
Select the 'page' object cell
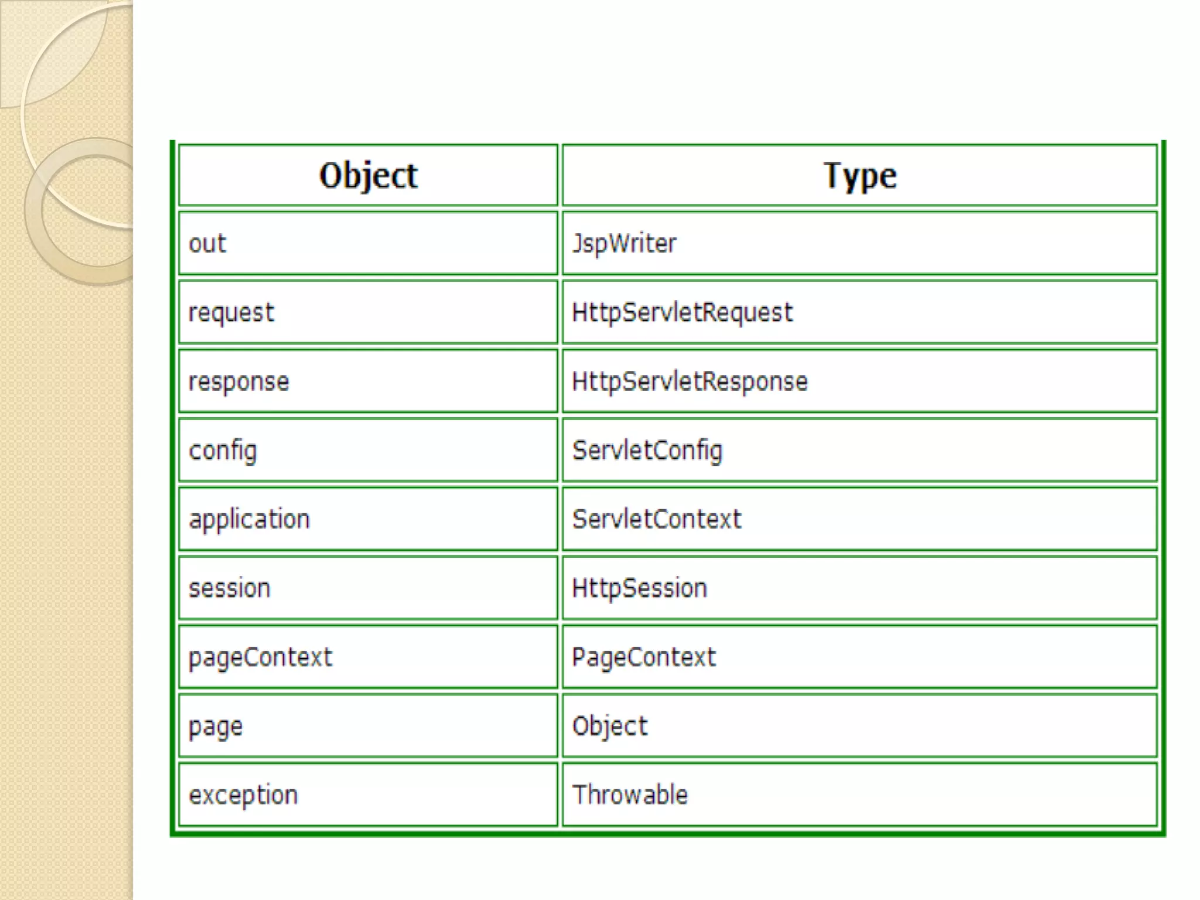tap(215, 727)
